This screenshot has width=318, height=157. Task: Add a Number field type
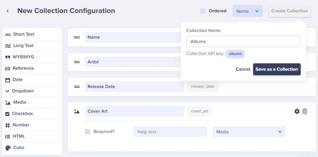[x=32, y=125]
